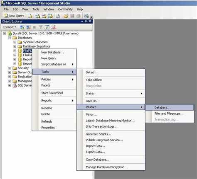Click the Stop icon in Object Explorer toolbar

point(34,27)
